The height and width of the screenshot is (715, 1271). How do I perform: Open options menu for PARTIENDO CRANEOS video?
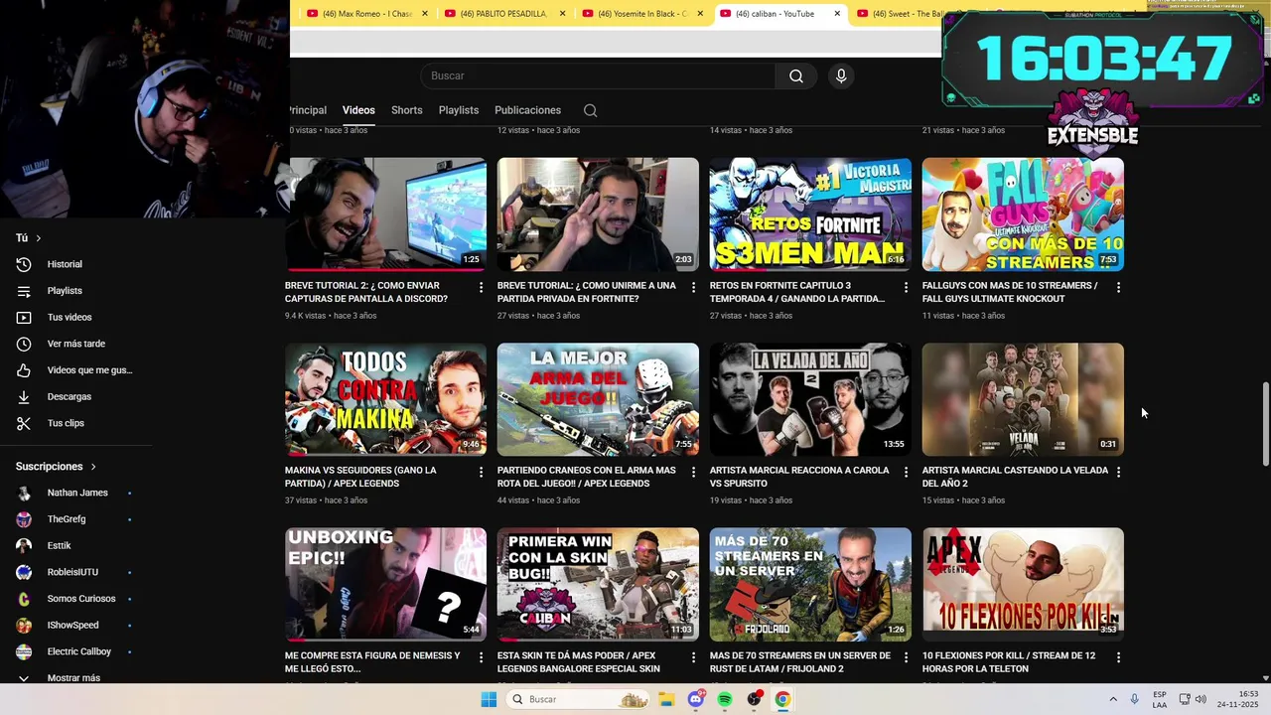(x=693, y=472)
